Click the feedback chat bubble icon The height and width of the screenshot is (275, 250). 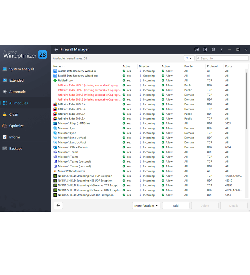click(197, 49)
